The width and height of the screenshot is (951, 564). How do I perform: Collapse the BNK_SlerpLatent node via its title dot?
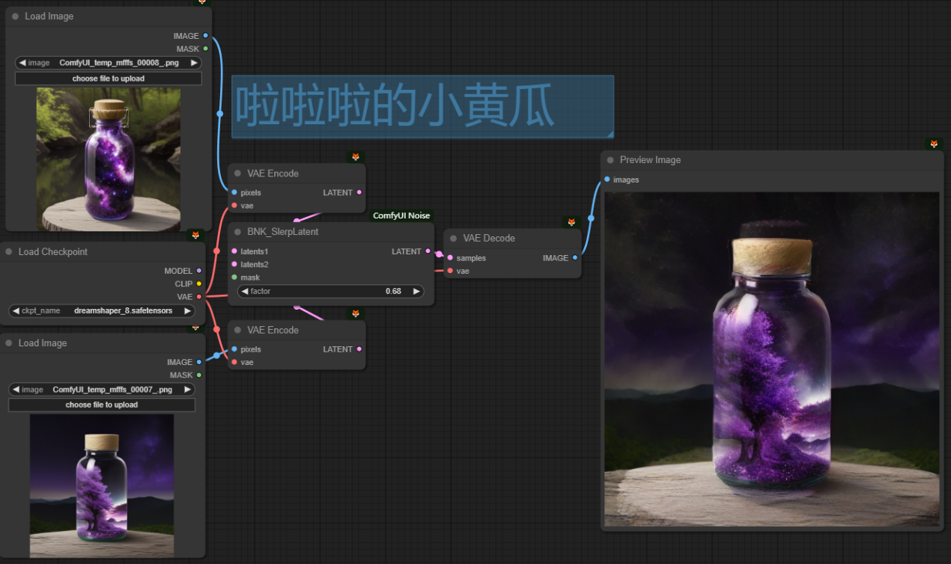tap(237, 232)
